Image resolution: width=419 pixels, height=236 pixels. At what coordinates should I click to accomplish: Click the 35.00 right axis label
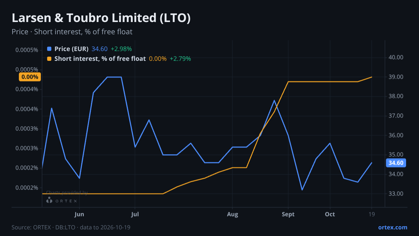point(396,155)
